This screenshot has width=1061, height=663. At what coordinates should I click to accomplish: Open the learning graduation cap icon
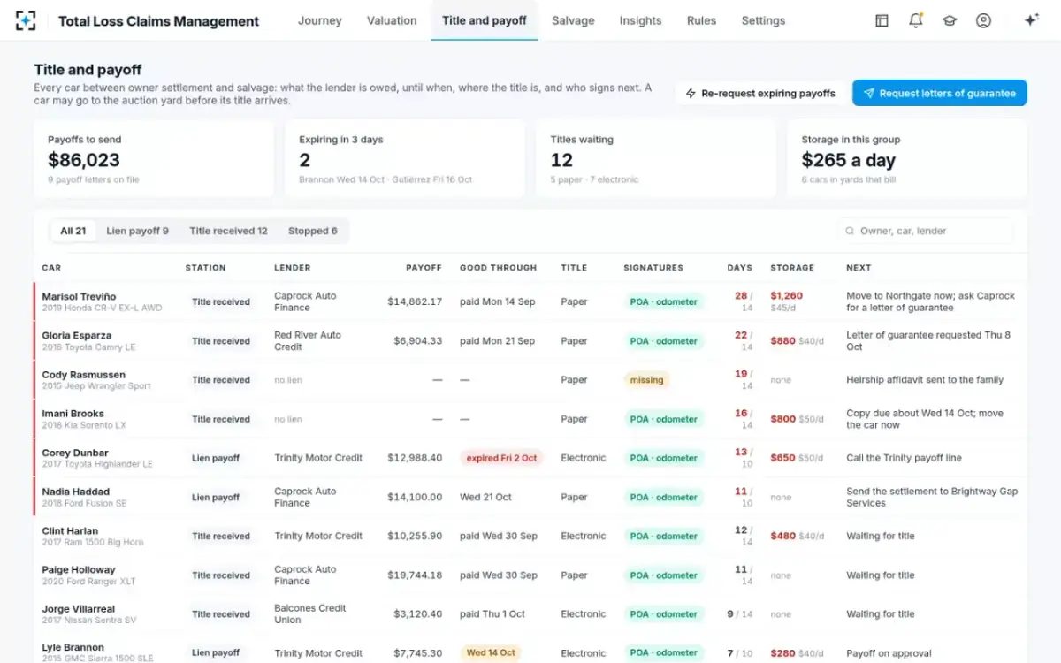pyautogui.click(x=950, y=20)
